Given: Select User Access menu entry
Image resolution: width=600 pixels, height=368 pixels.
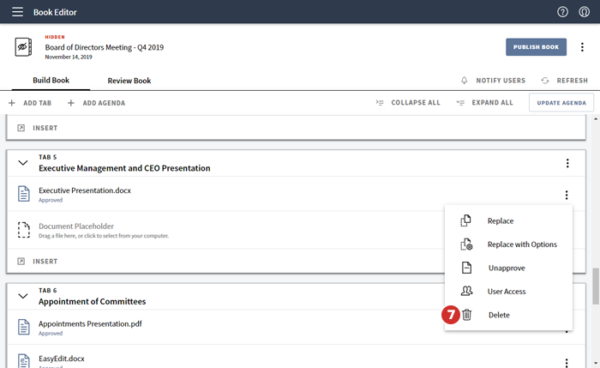Looking at the screenshot, I should pyautogui.click(x=507, y=292).
